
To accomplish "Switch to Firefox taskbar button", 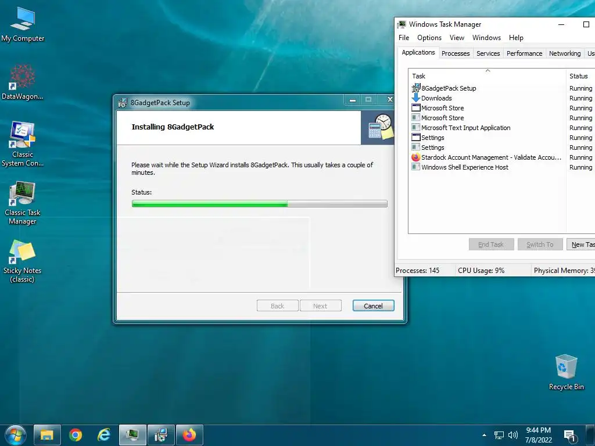I will click(189, 435).
